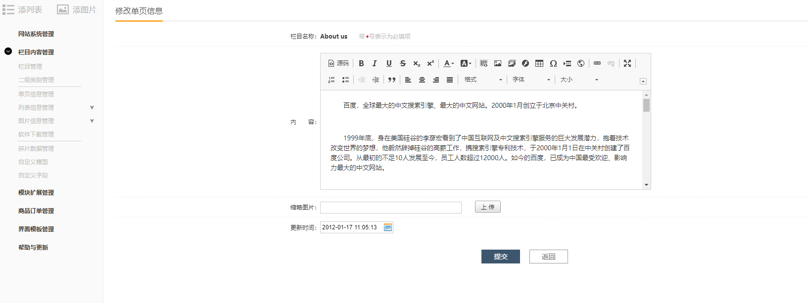Open the multi-image upload tool
The image size is (808, 303).
[512, 63]
